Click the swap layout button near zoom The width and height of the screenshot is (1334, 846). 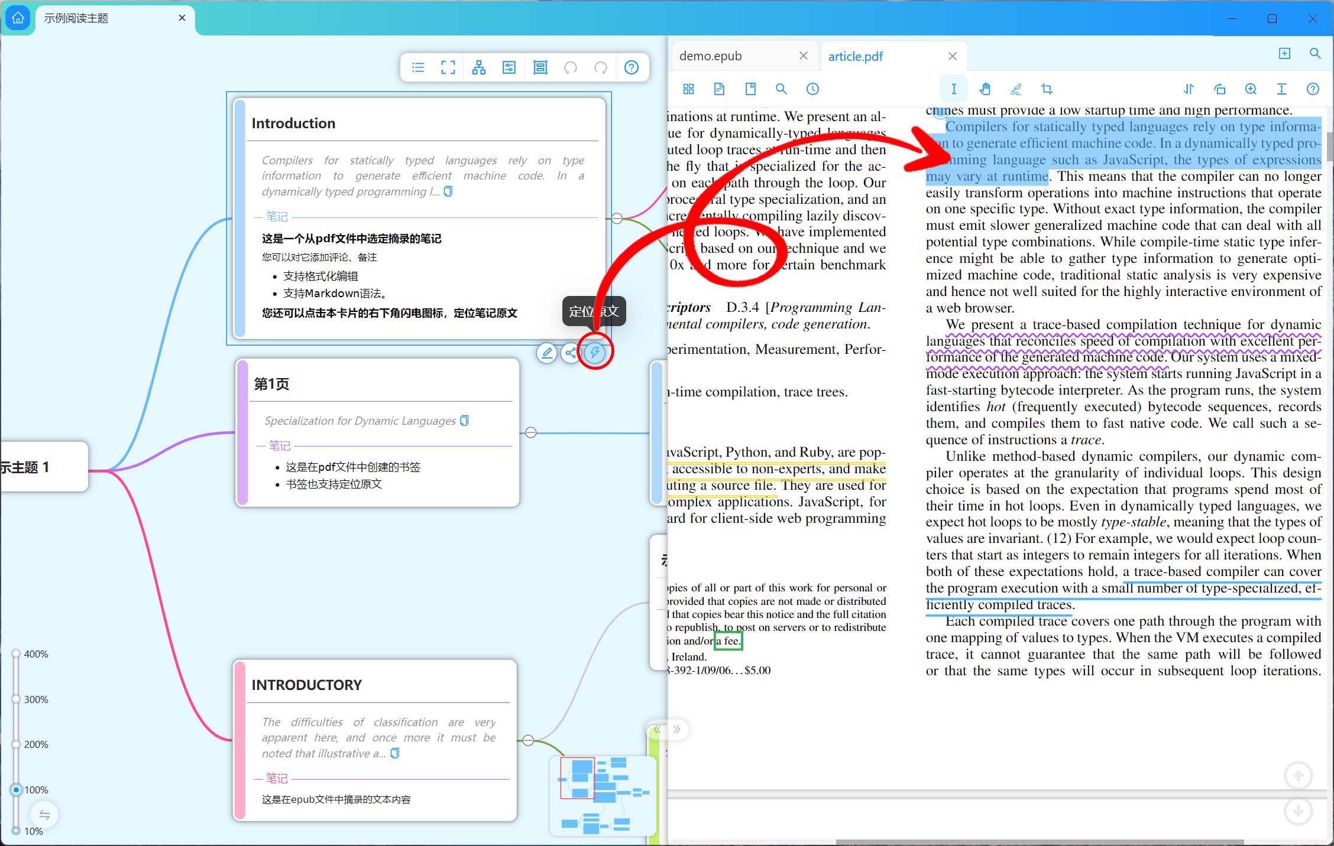[44, 815]
